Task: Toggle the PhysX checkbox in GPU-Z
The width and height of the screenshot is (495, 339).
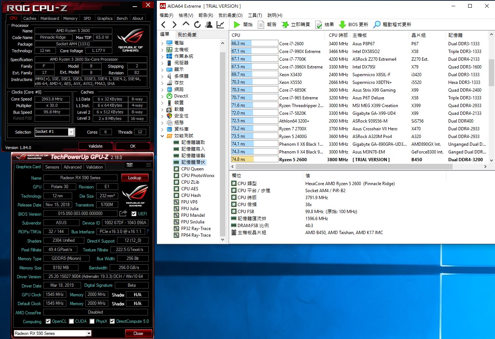Action: (92, 321)
